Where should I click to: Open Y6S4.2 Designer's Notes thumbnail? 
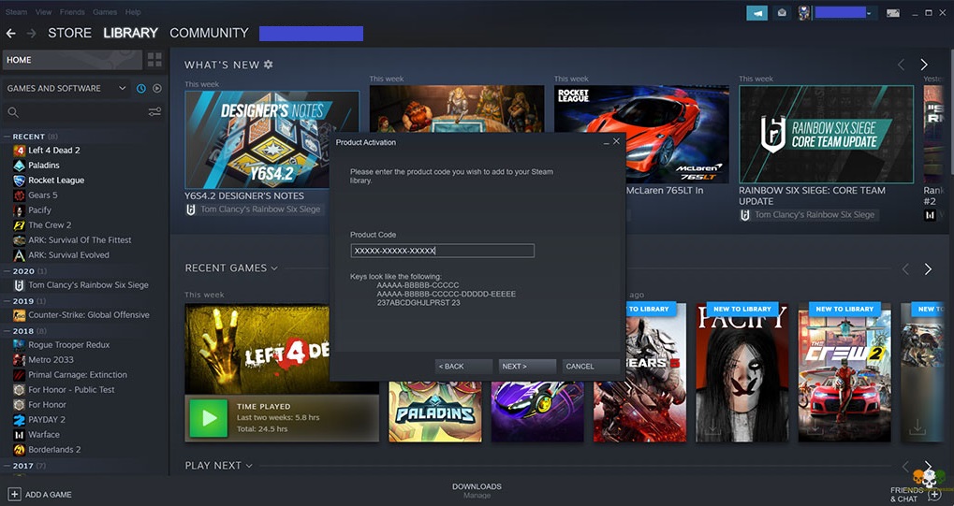[272, 140]
